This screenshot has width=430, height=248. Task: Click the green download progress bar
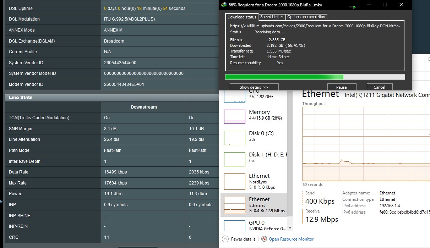(315, 77)
